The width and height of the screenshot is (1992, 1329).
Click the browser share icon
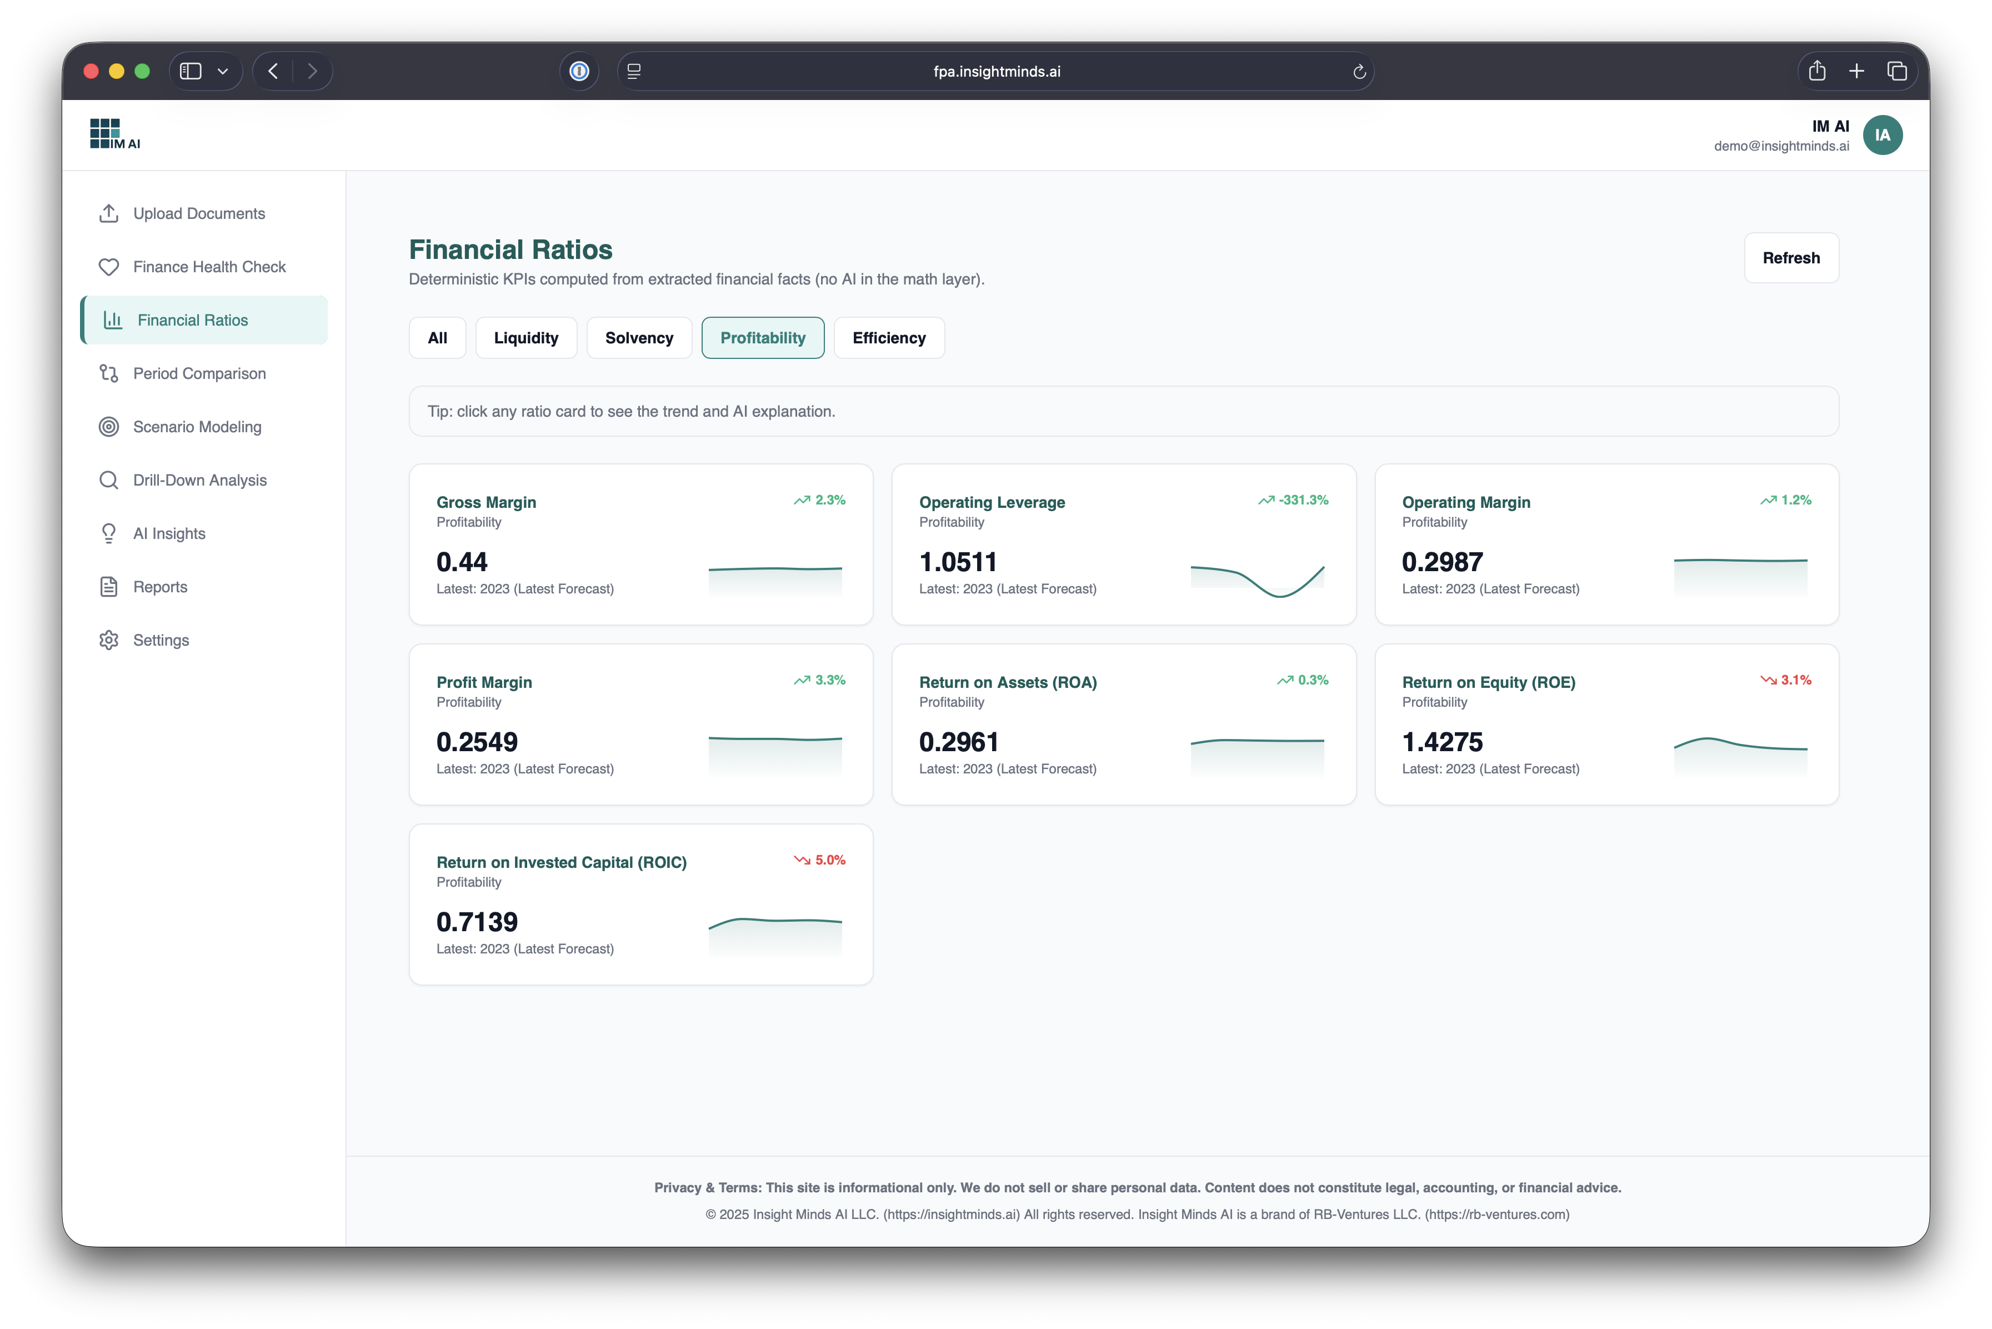coord(1816,71)
